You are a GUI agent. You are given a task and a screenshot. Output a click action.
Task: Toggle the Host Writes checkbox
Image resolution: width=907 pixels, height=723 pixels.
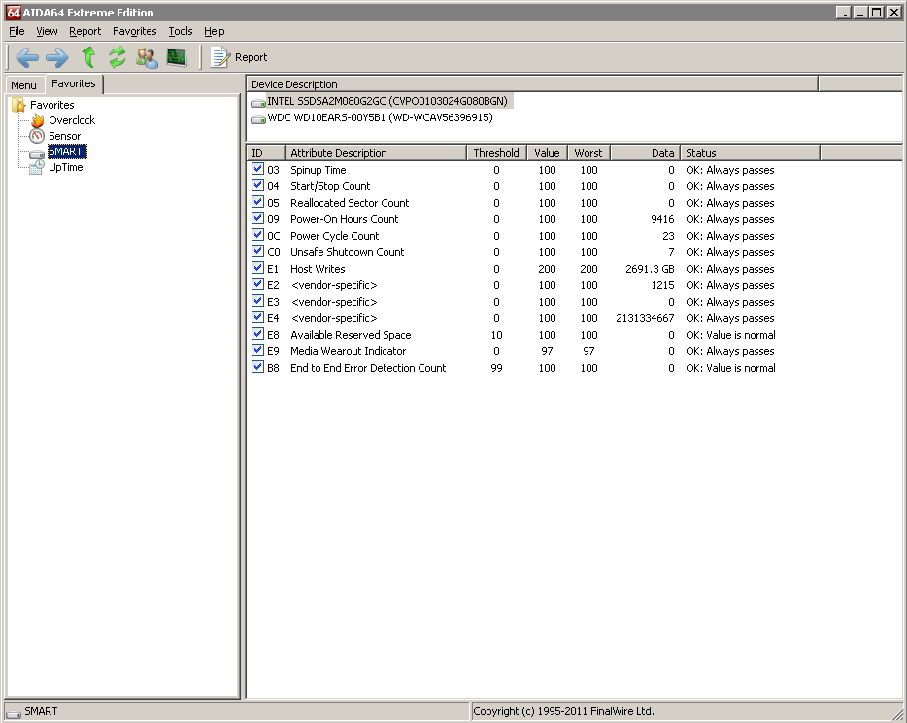pyautogui.click(x=257, y=268)
